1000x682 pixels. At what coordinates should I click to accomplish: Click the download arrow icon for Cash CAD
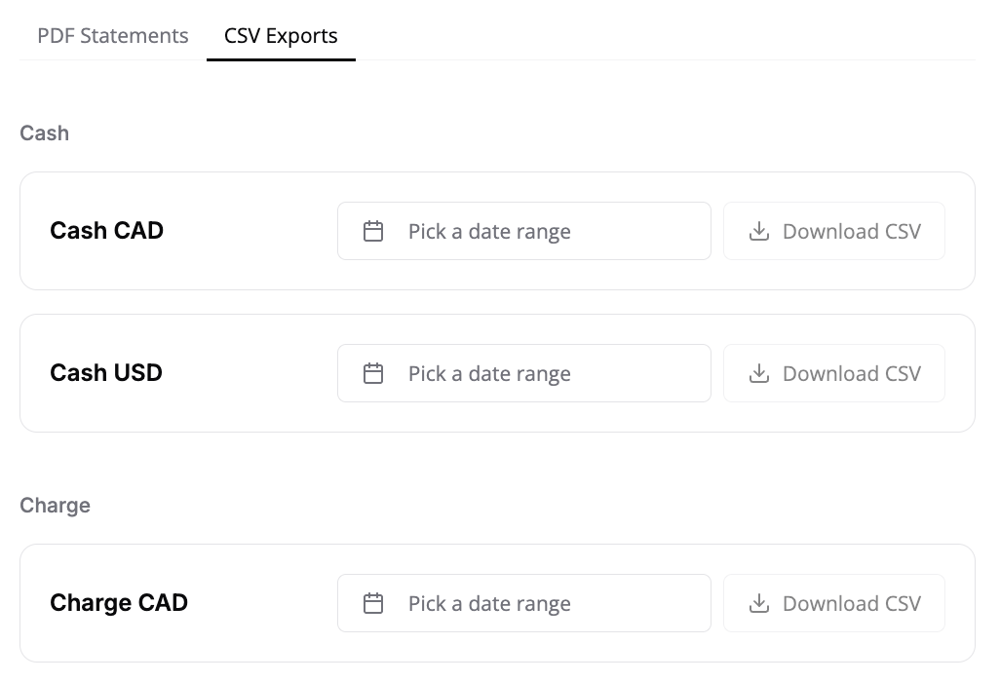[758, 232]
